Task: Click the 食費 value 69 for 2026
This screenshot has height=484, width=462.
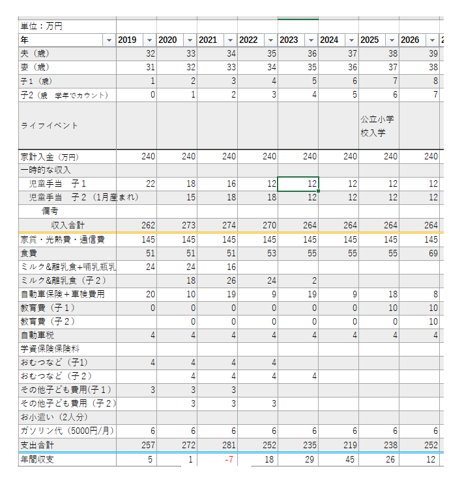Action: coord(420,254)
